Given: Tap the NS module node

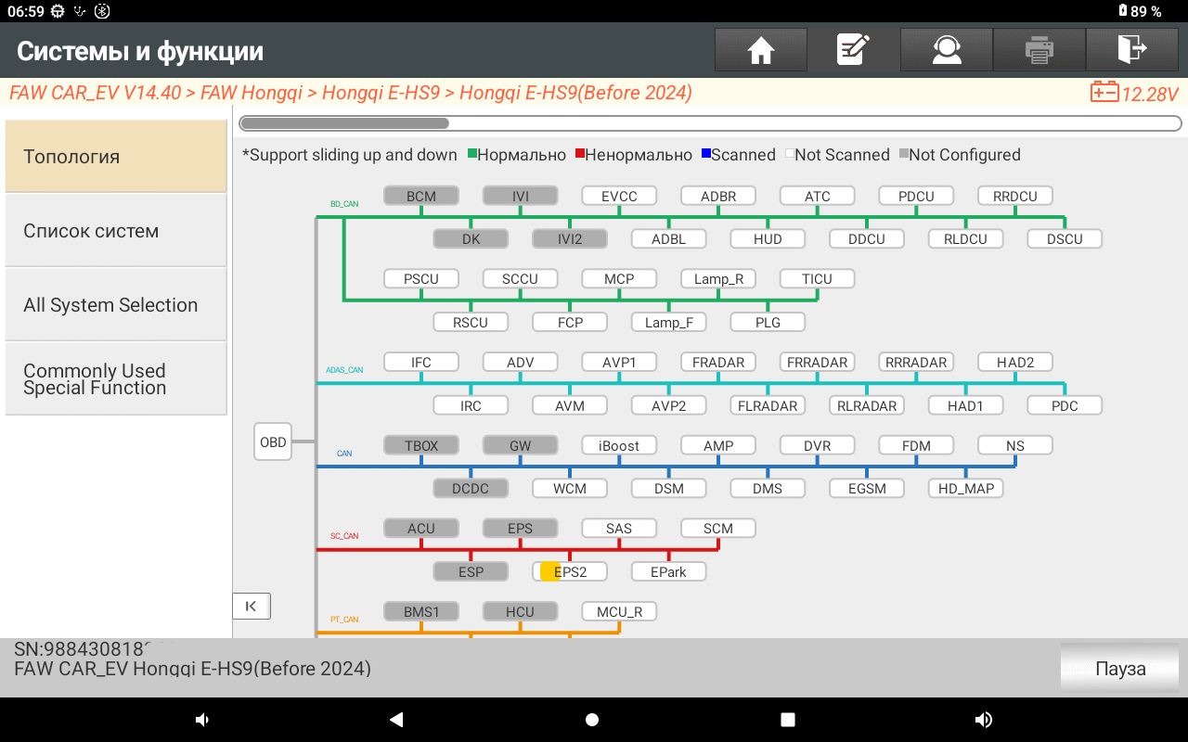Looking at the screenshot, I should coord(1015,445).
